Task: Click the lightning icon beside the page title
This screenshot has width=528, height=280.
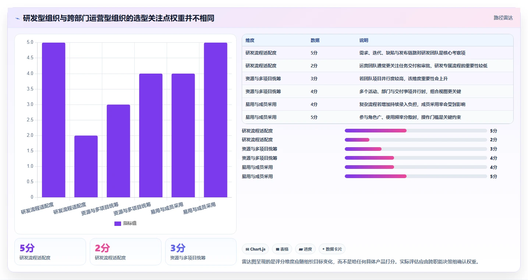Action: 18,18
